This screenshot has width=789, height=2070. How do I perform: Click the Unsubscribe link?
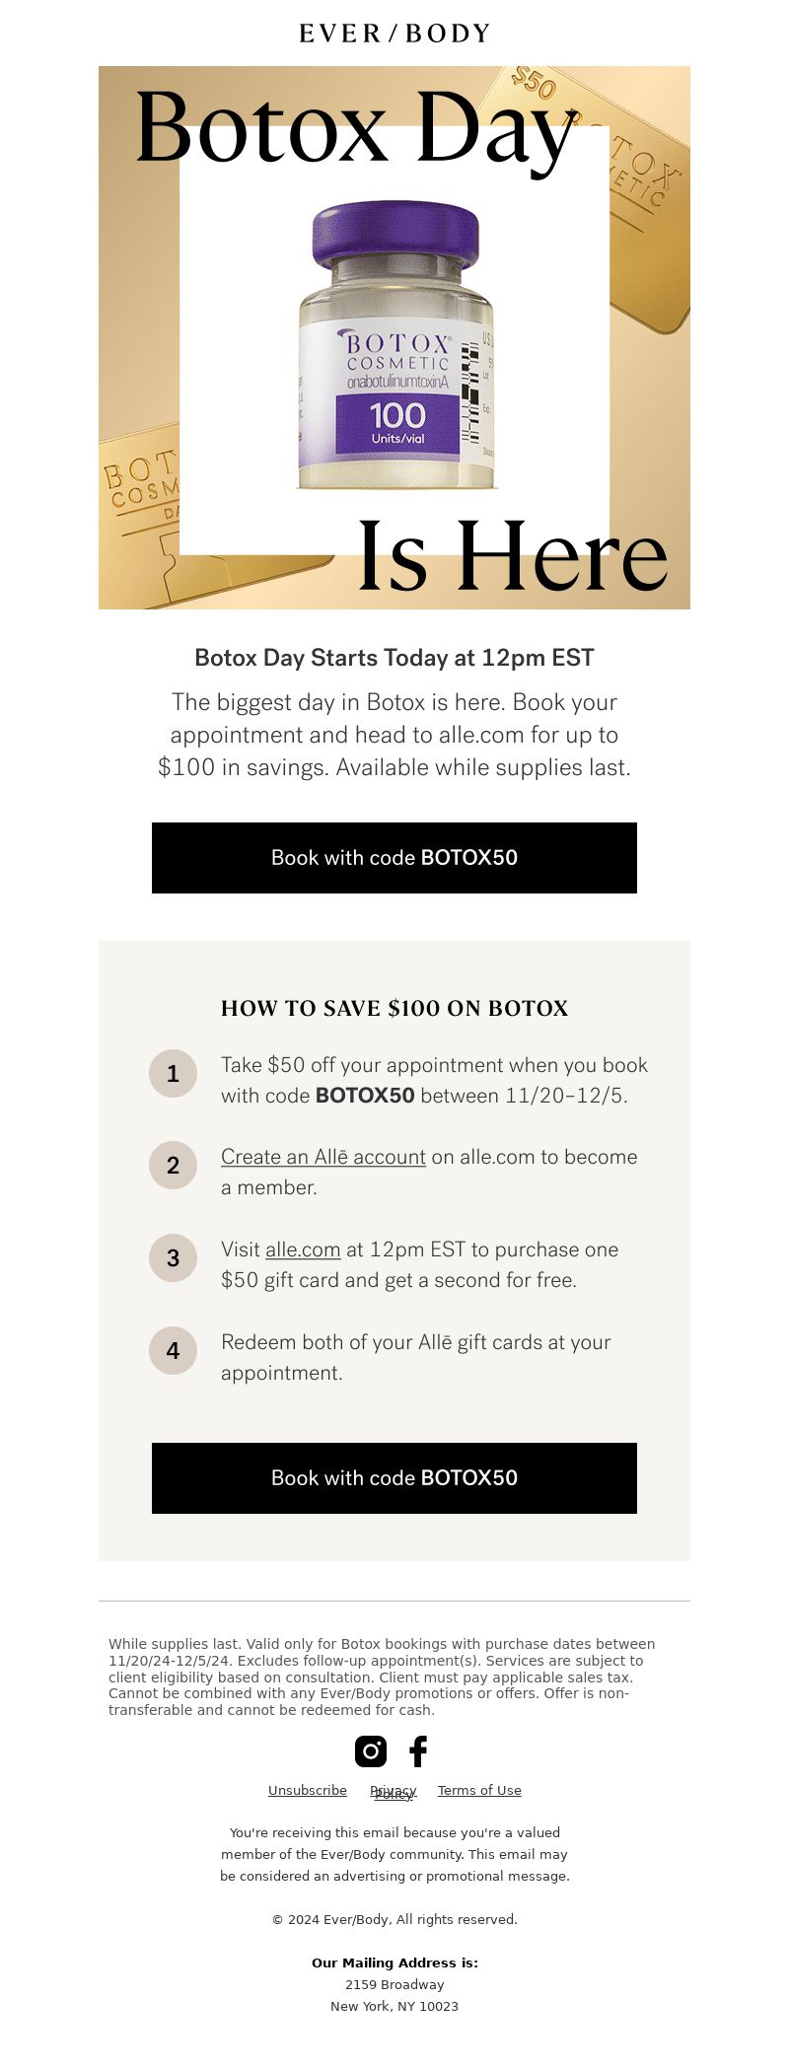pos(308,1790)
